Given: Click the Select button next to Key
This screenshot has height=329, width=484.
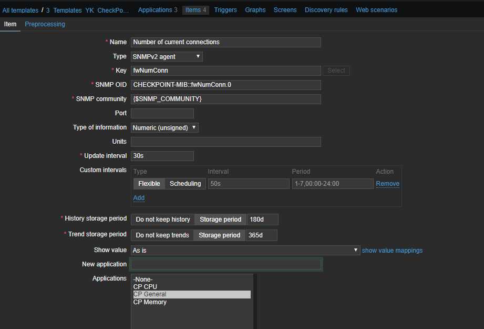Looking at the screenshot, I should [336, 71].
